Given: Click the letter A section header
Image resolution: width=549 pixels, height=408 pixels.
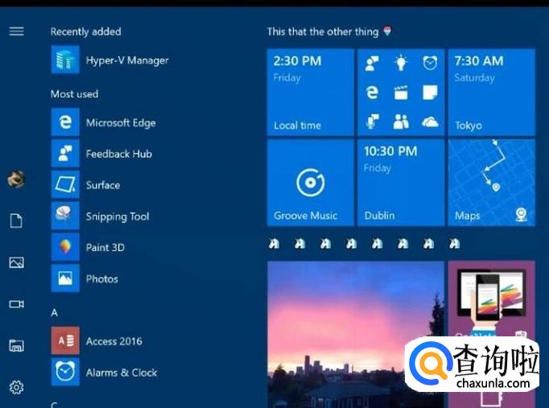Looking at the screenshot, I should click(54, 312).
